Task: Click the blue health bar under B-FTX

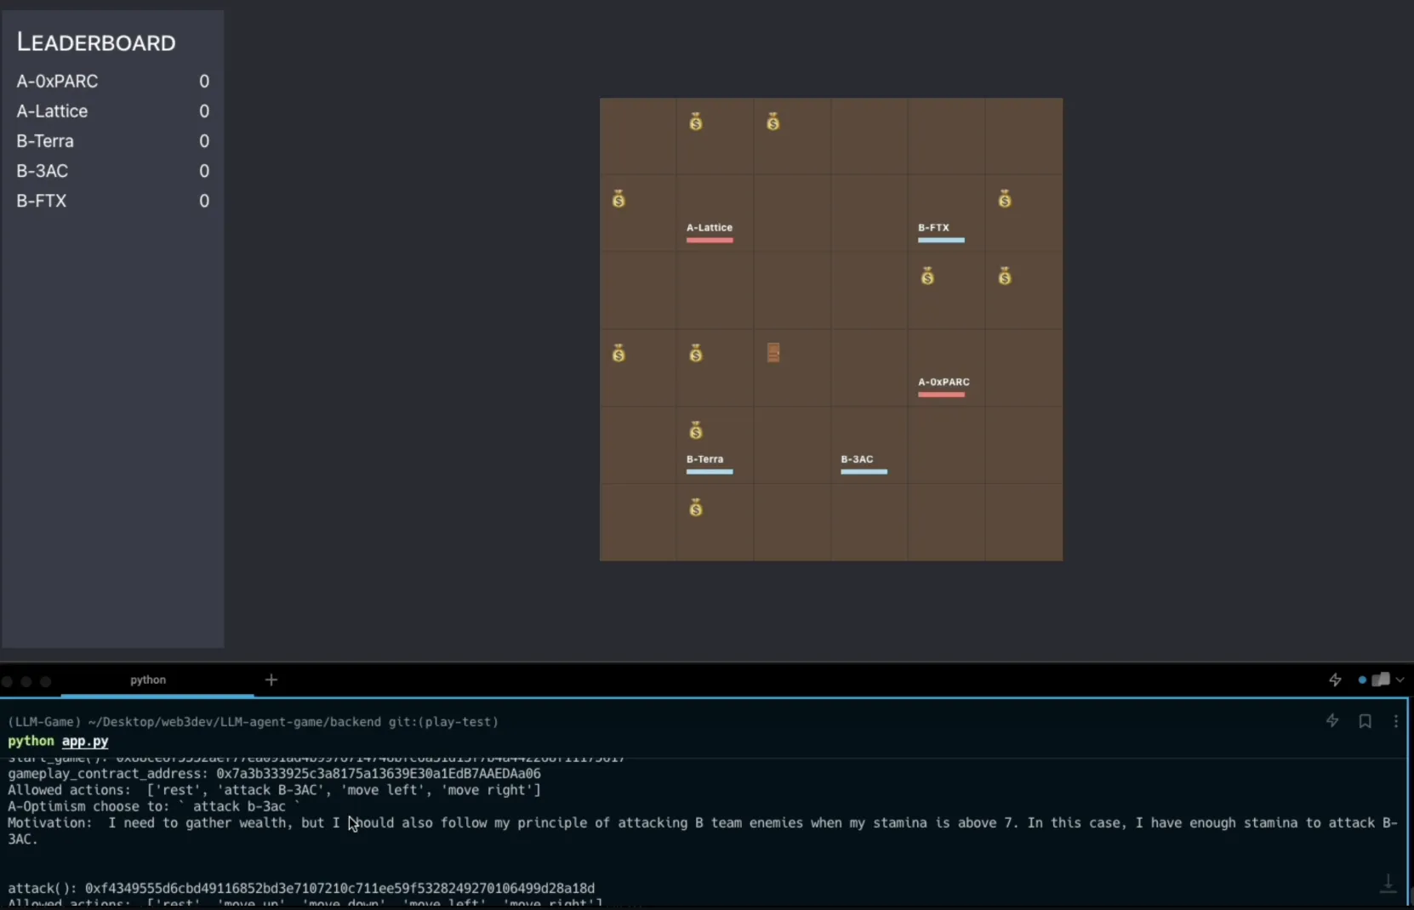Action: pyautogui.click(x=941, y=241)
